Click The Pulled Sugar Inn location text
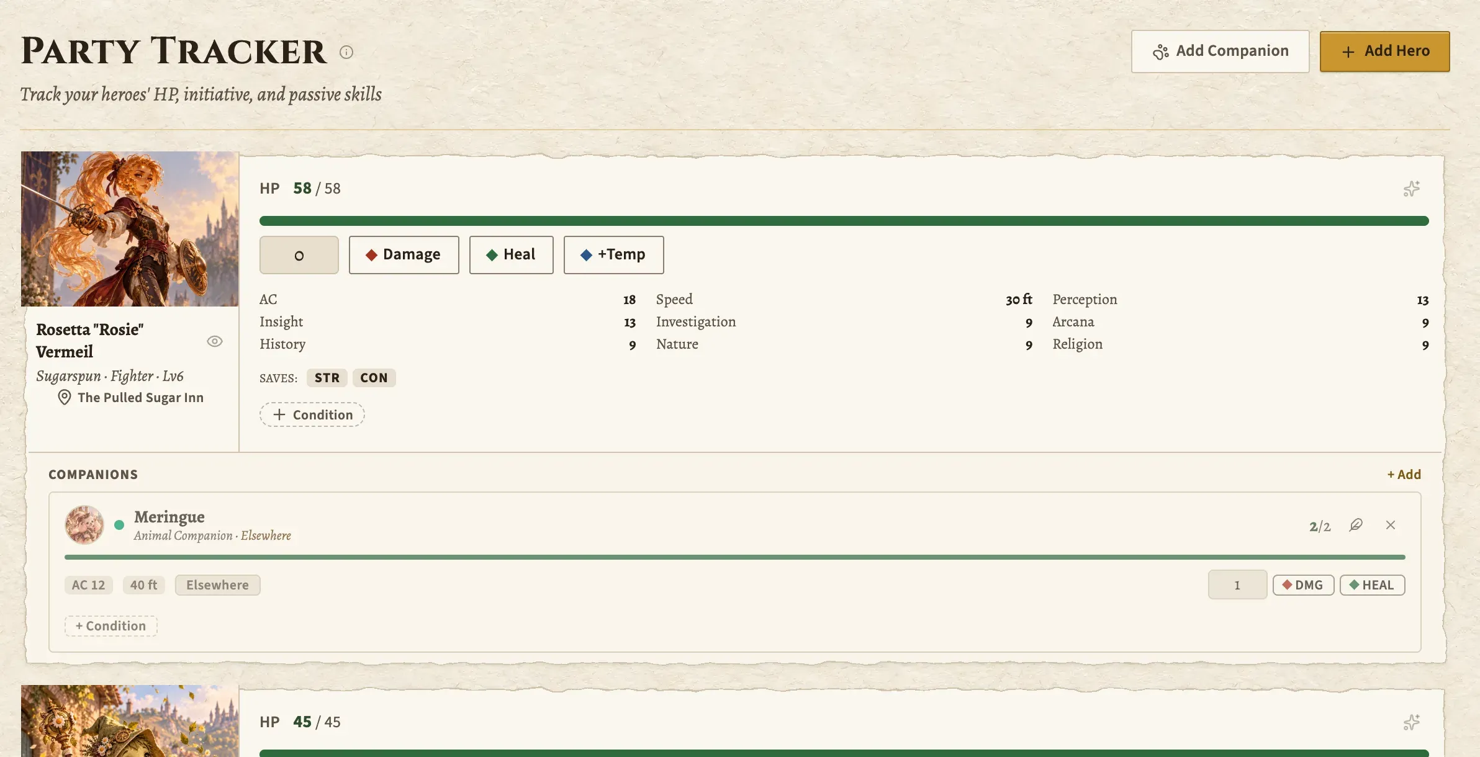 click(140, 398)
